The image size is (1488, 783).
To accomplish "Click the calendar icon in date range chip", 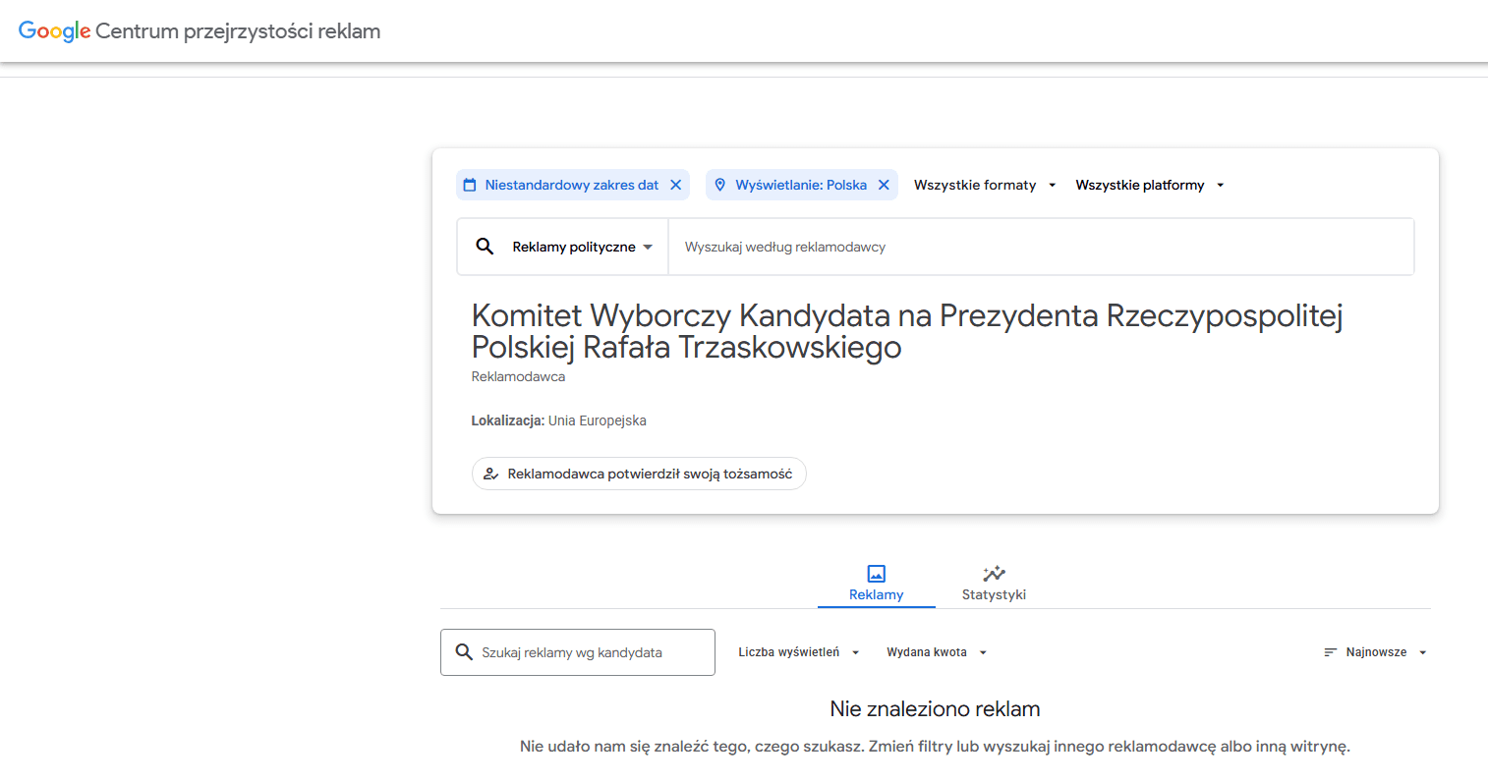I will click(470, 185).
